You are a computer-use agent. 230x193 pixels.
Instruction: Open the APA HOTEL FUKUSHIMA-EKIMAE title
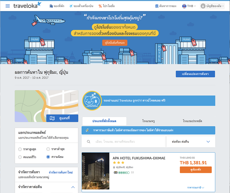(x=139, y=158)
